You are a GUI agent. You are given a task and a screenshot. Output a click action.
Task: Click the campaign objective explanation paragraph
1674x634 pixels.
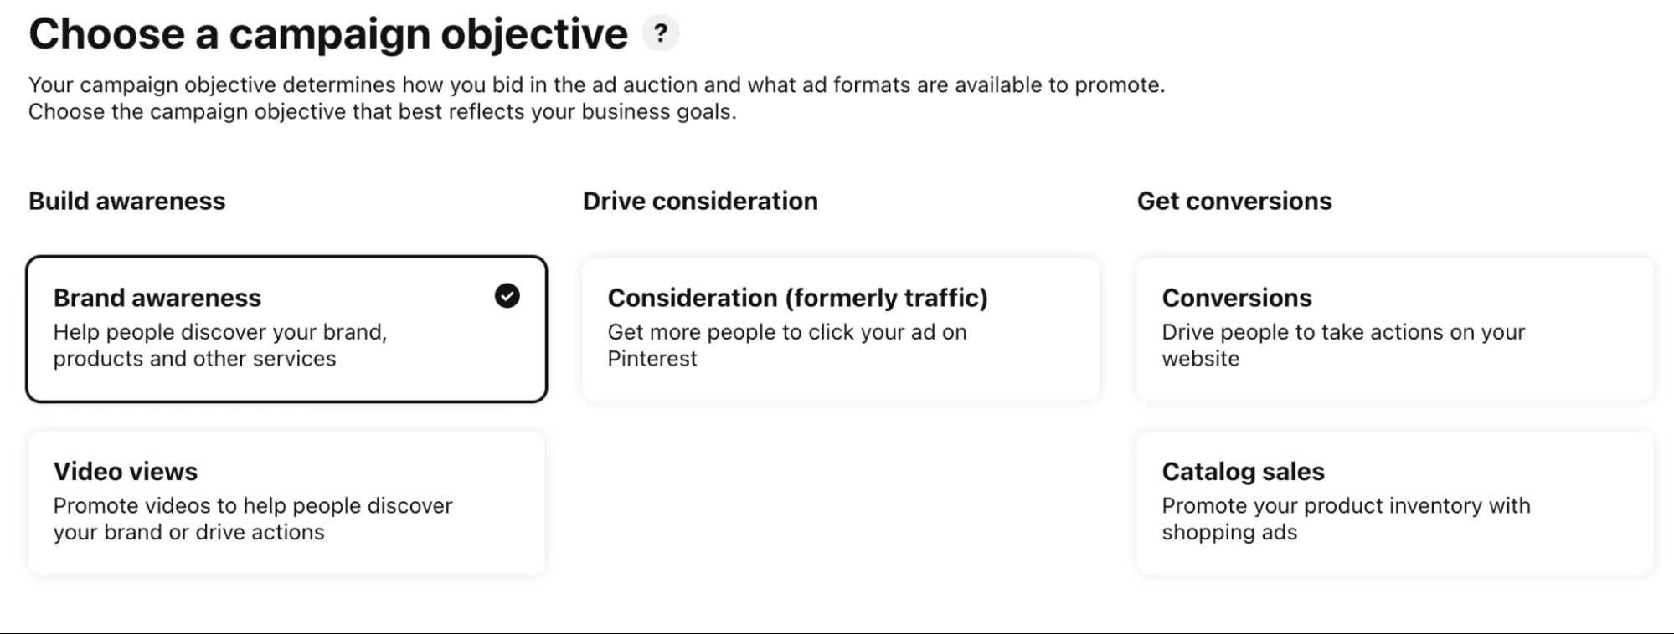click(596, 98)
